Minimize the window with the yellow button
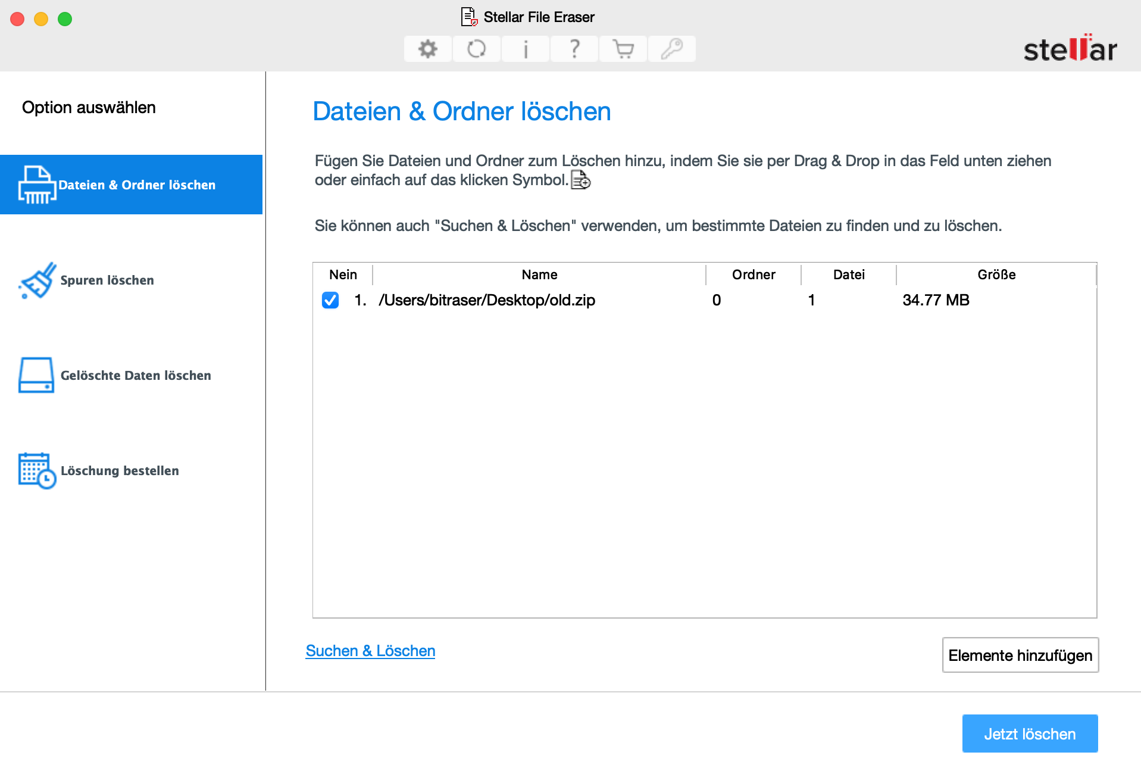The width and height of the screenshot is (1141, 774). click(x=41, y=19)
